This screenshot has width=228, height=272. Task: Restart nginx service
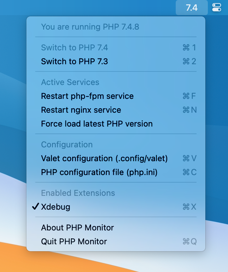click(x=116, y=110)
